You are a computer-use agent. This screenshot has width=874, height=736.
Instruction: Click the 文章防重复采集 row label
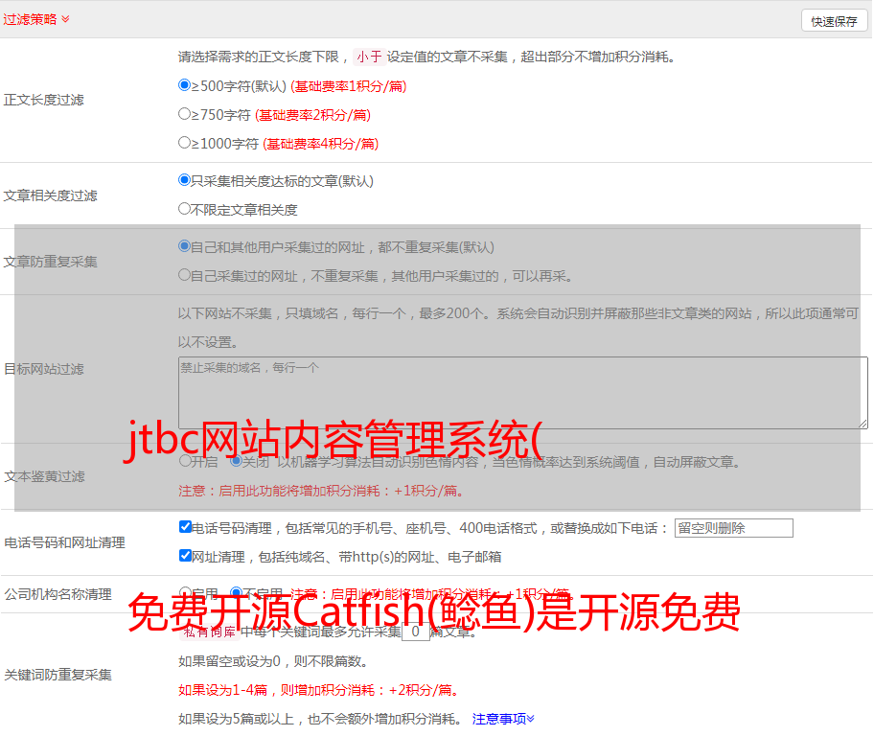pyautogui.click(x=51, y=262)
